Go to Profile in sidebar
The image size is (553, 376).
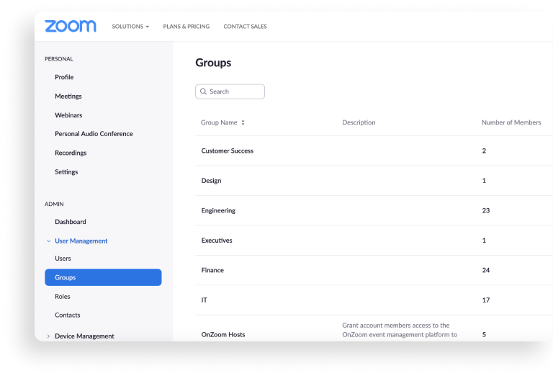point(64,77)
